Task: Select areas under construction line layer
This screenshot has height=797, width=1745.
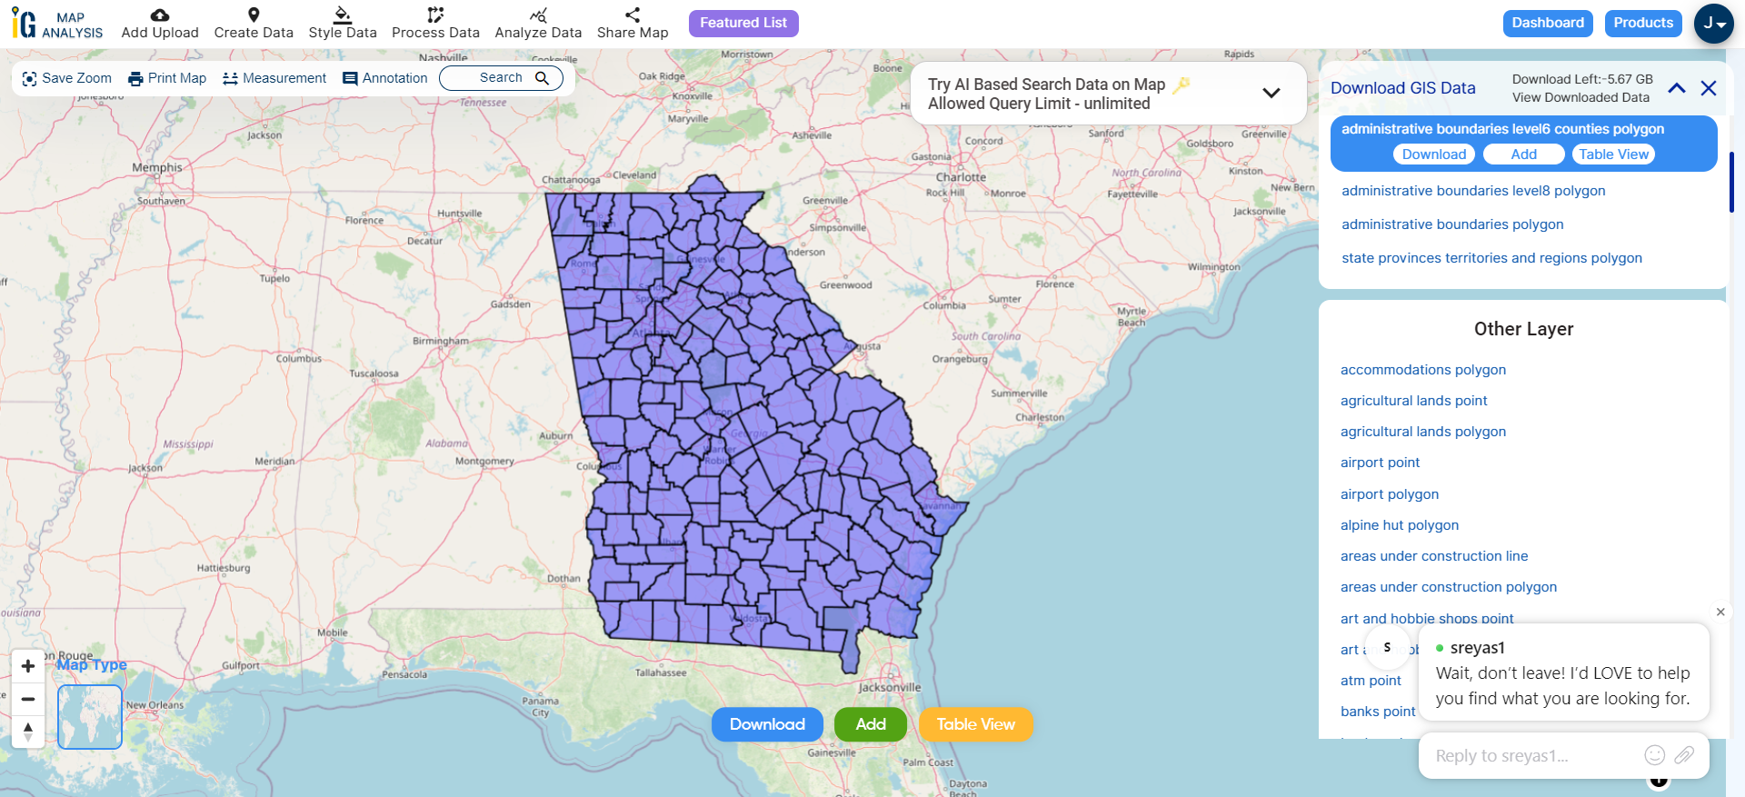Action: click(1434, 556)
